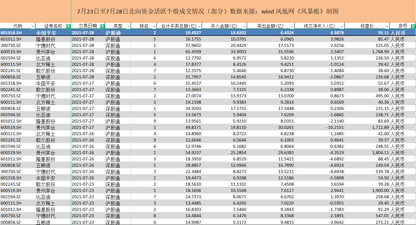
Task: Select closing price cell 248.55
Action: (x=367, y=146)
